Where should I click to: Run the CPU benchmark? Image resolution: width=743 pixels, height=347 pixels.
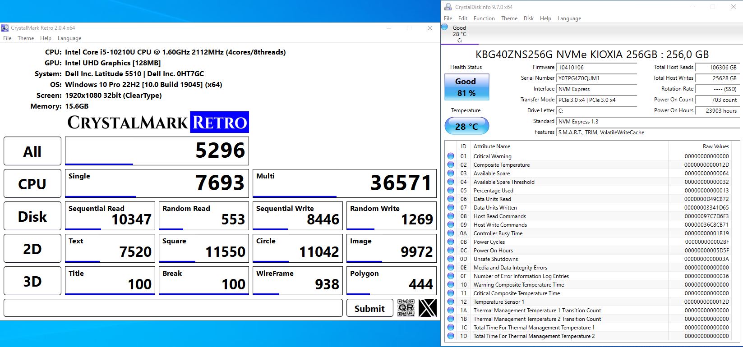(x=32, y=183)
